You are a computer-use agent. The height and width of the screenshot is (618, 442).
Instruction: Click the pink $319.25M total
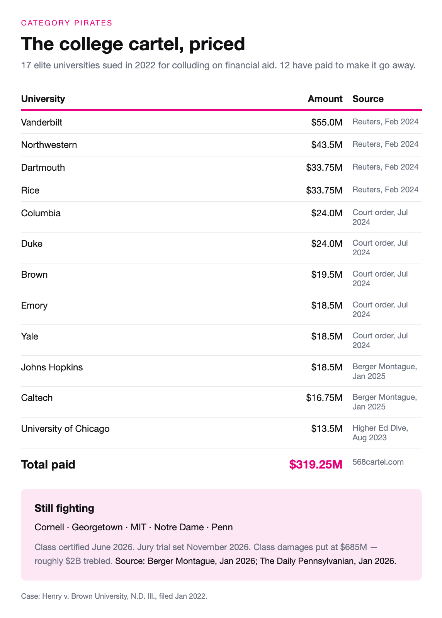[316, 464]
